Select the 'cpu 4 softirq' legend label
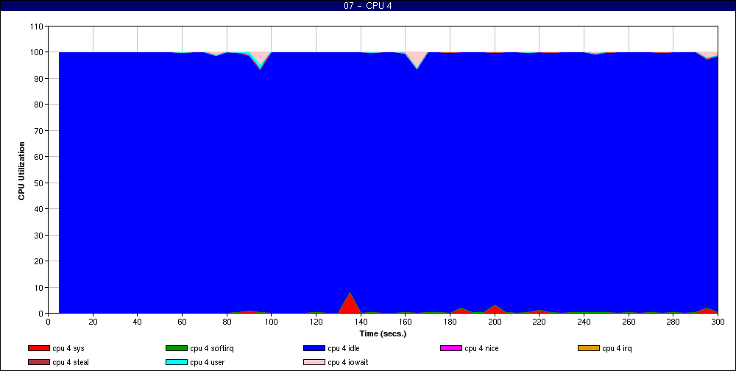 (212, 348)
